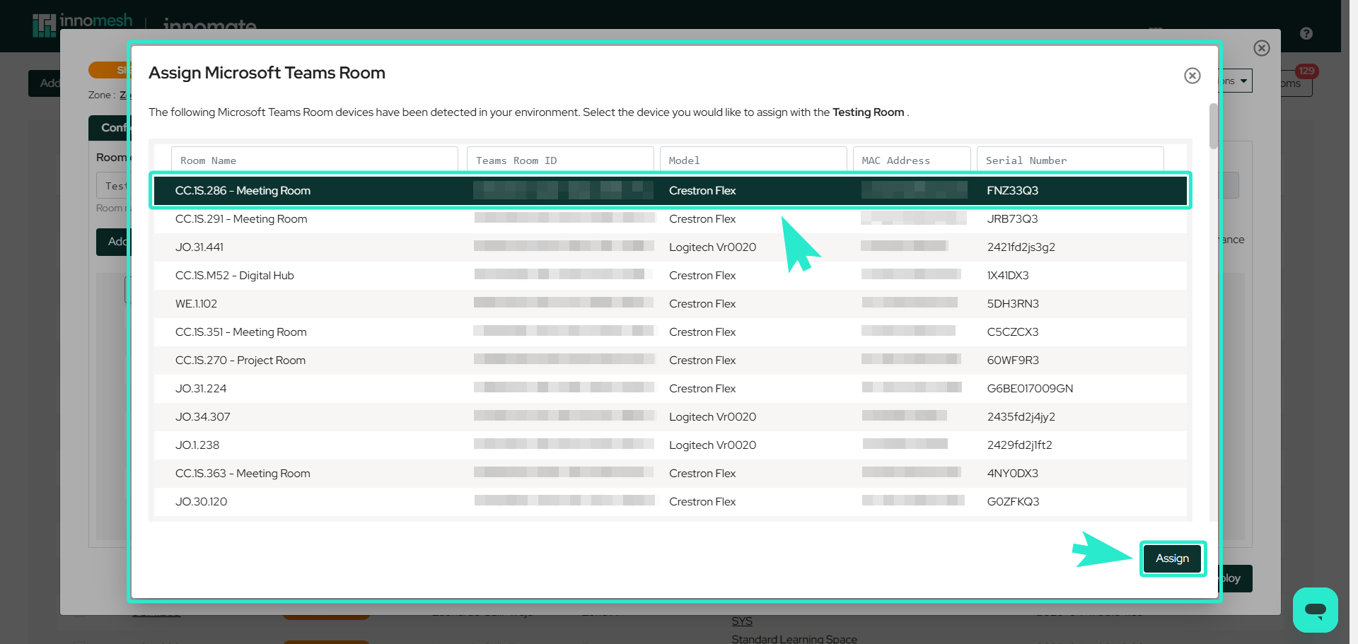The width and height of the screenshot is (1358, 644).
Task: Filter by Teams Room ID field
Action: [560, 160]
